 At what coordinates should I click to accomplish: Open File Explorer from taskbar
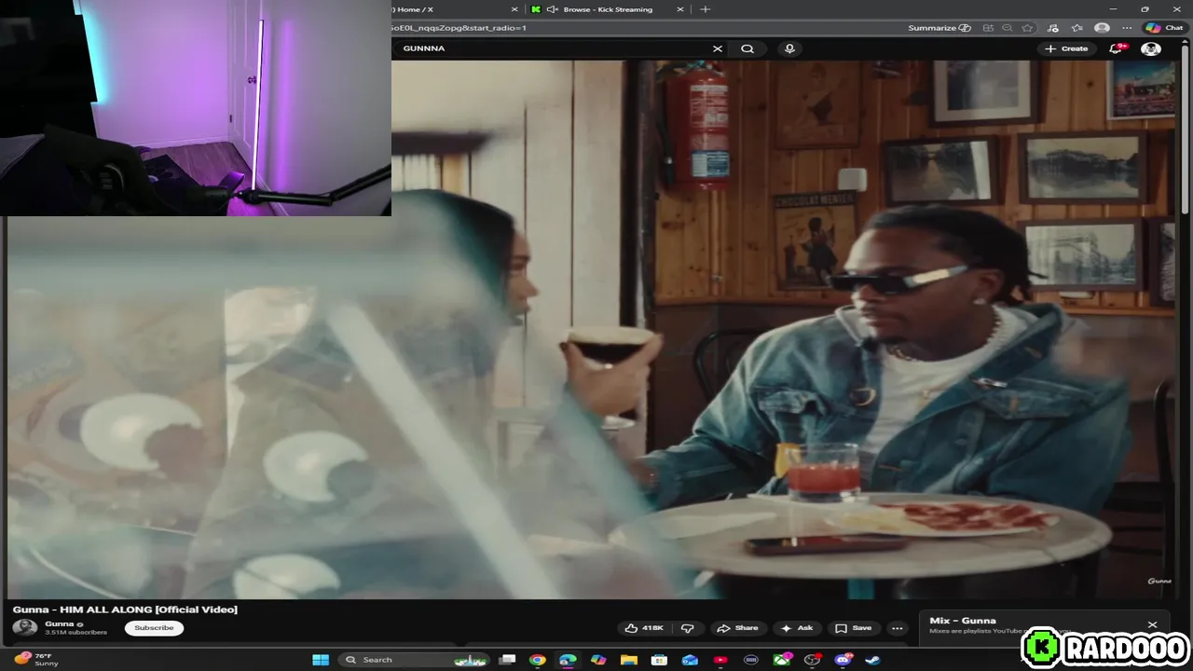pyautogui.click(x=629, y=660)
